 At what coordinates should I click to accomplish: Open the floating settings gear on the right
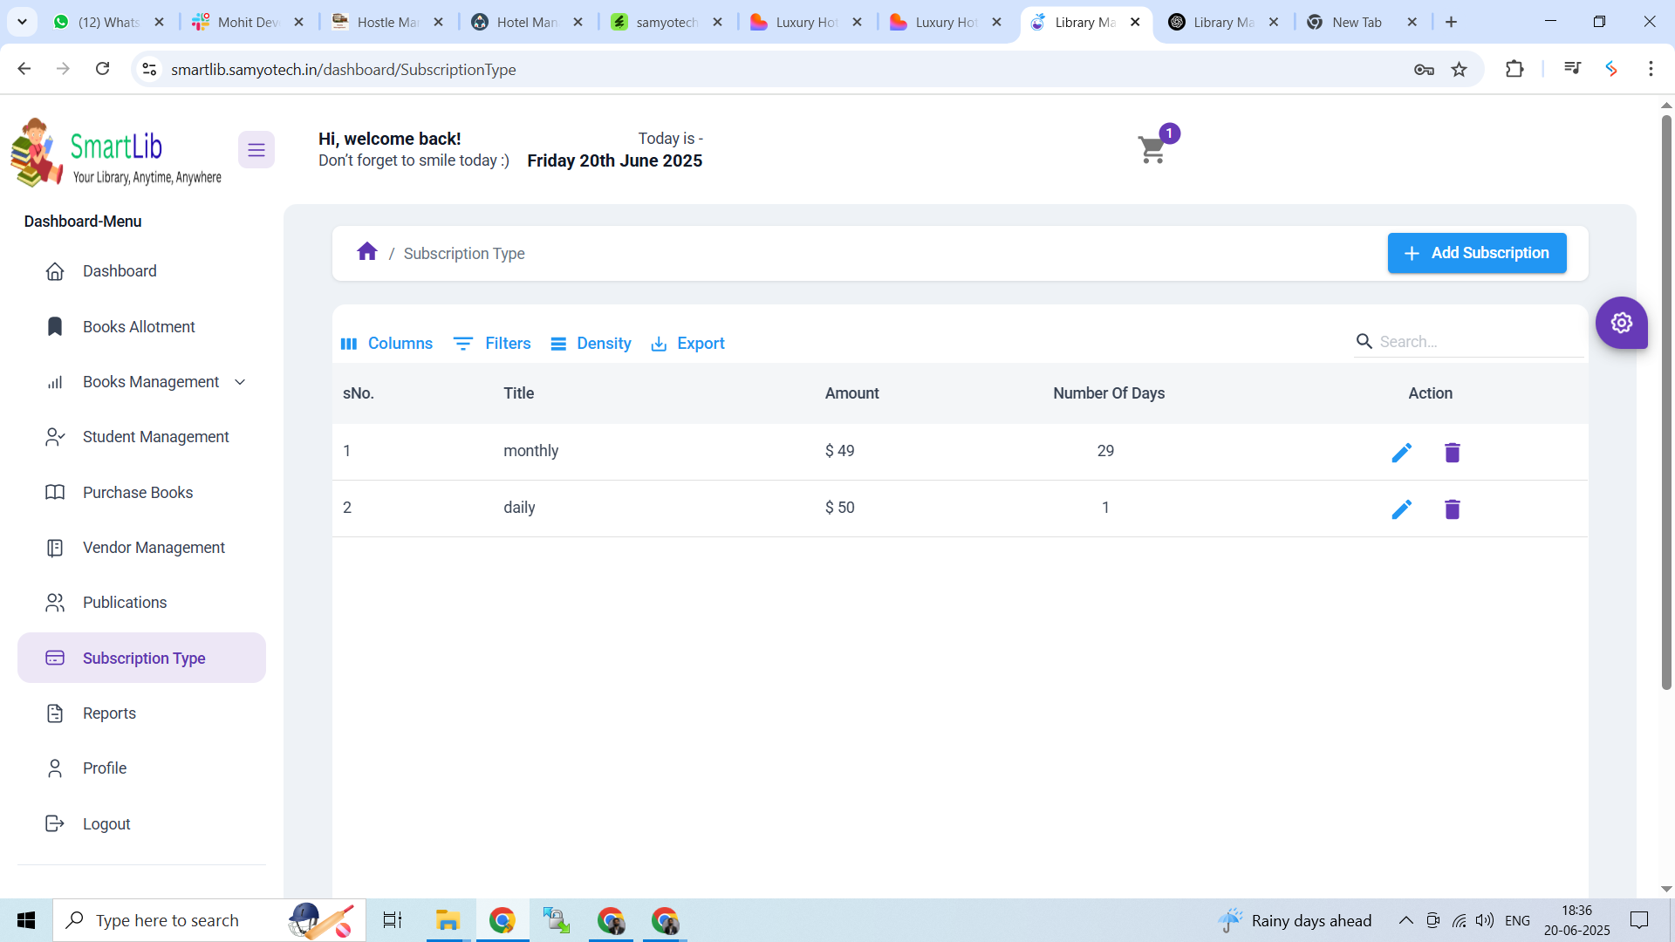[x=1622, y=323]
